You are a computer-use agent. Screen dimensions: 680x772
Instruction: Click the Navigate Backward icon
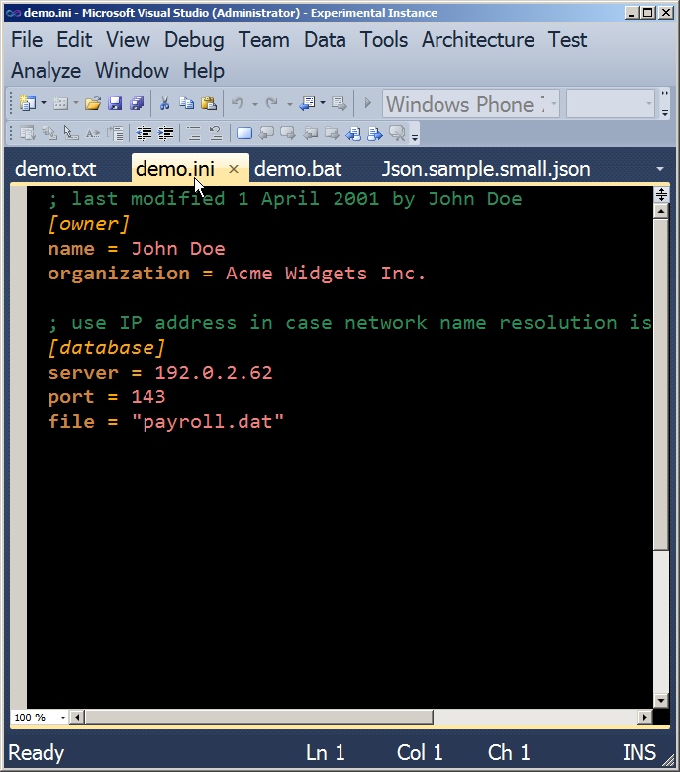[x=308, y=103]
